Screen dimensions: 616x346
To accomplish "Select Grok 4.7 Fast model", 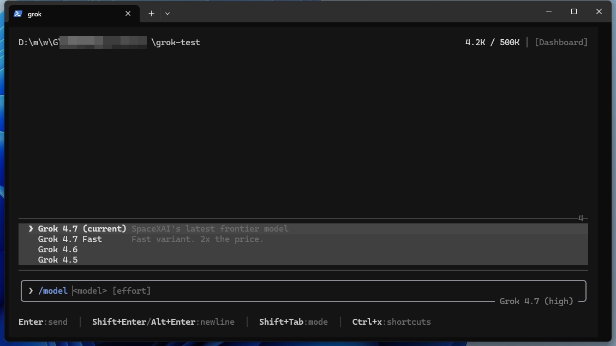I will (303, 239).
